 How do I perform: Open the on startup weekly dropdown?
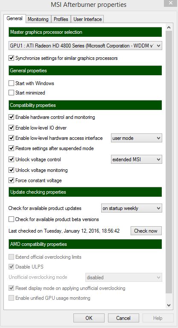131,208
